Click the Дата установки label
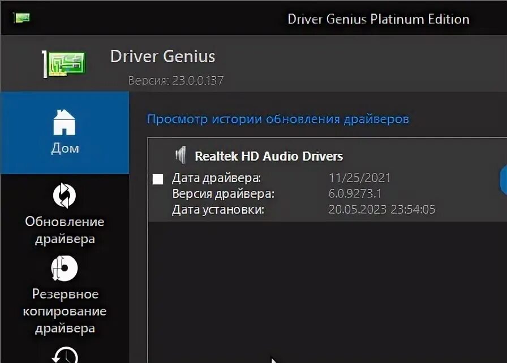 (x=218, y=210)
